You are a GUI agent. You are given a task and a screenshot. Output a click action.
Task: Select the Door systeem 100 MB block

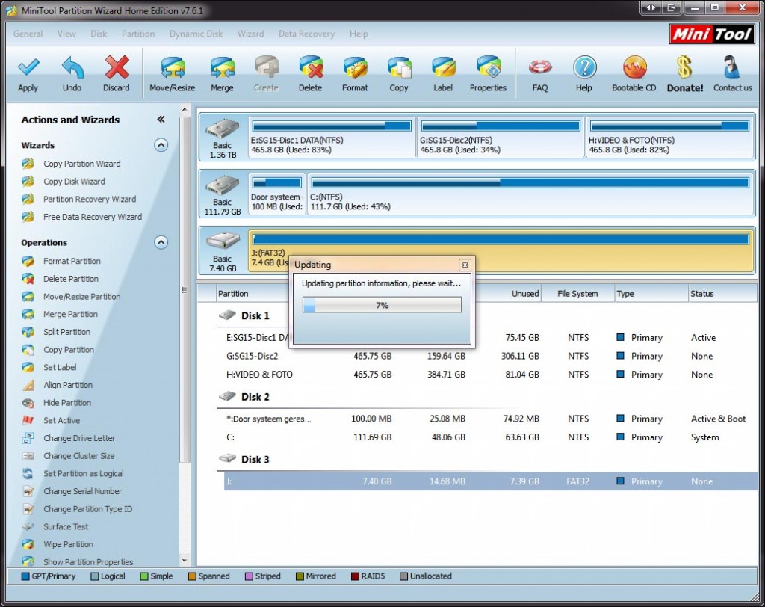point(277,194)
